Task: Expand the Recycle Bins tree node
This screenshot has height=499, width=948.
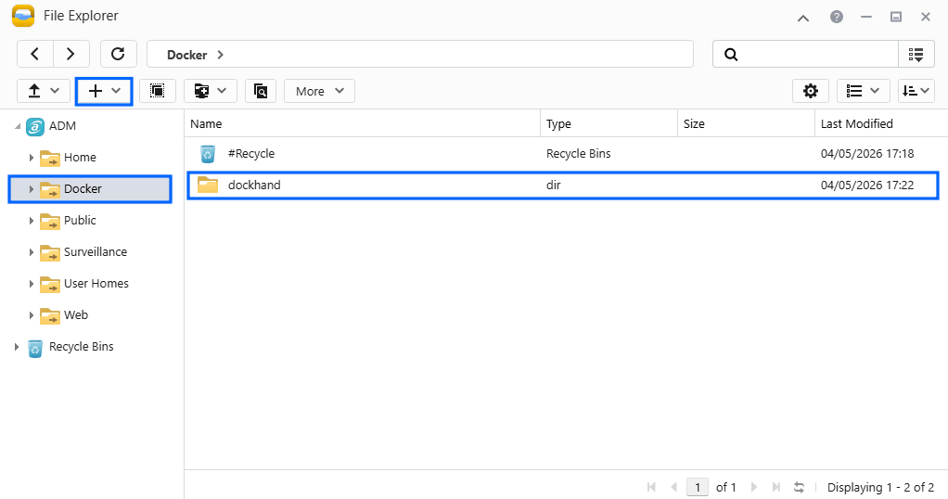Action: (x=17, y=347)
